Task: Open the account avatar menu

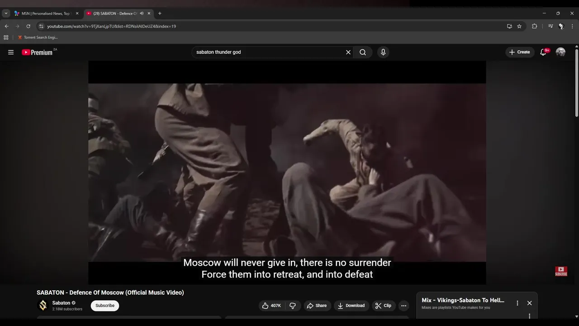Action: pos(560,52)
